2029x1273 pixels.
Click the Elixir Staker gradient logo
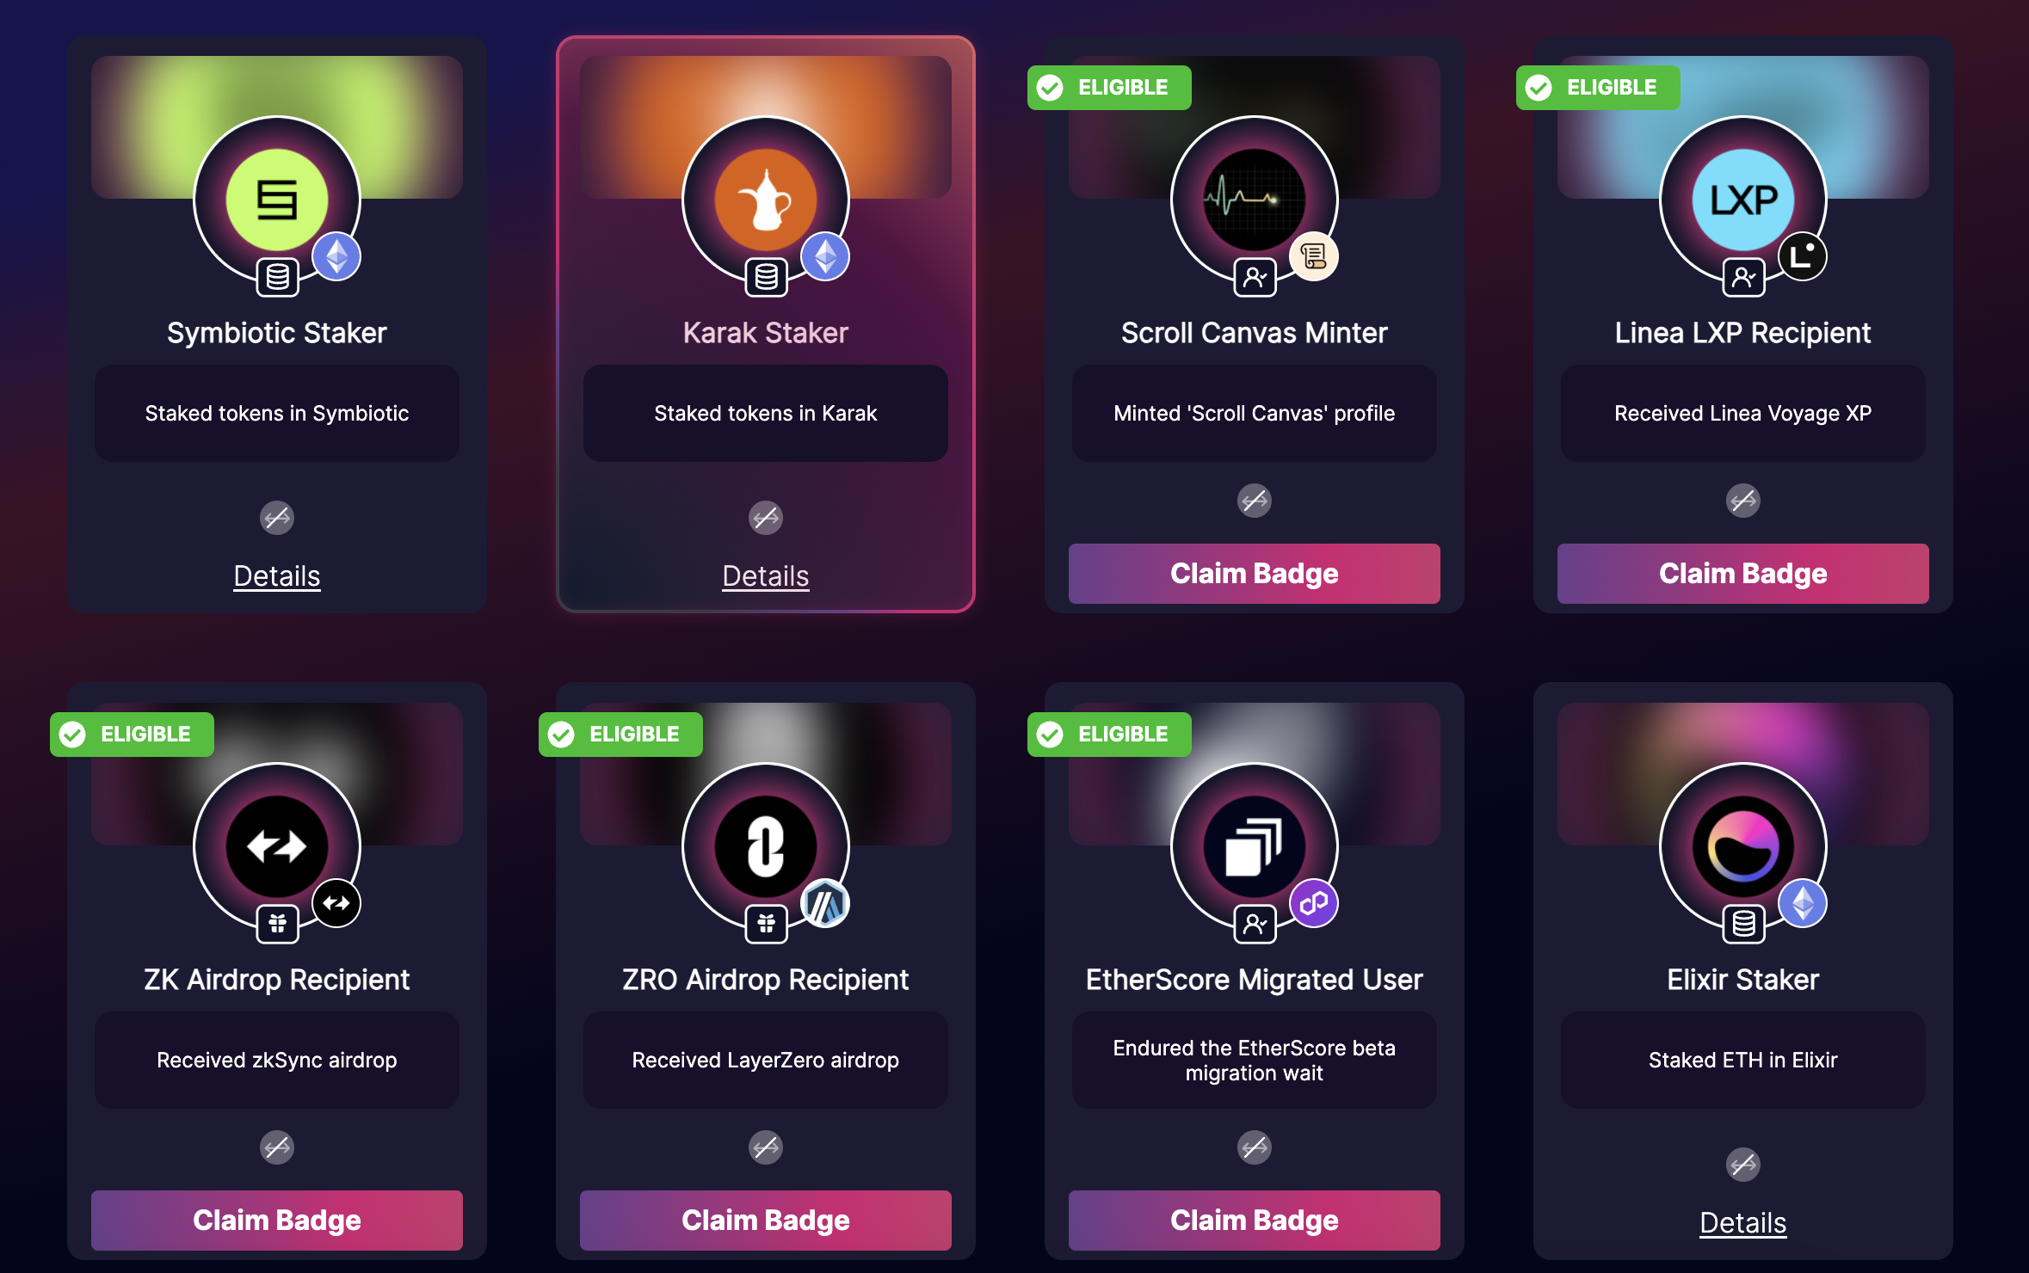tap(1743, 846)
